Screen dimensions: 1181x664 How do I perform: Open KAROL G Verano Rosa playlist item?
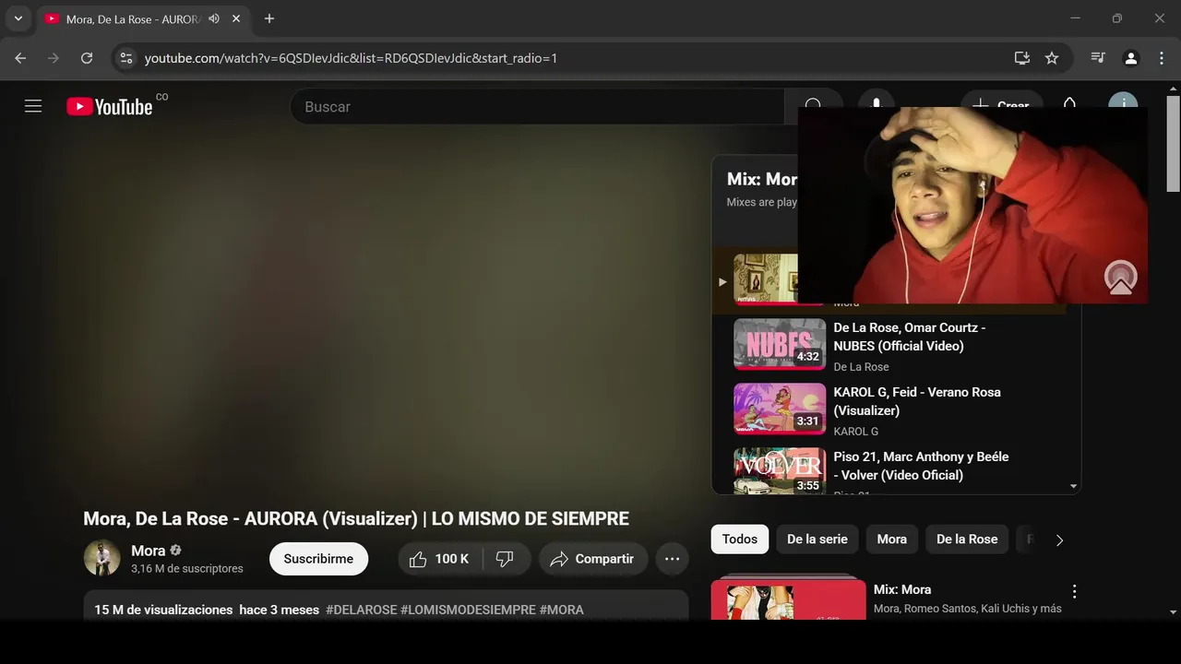(890, 409)
